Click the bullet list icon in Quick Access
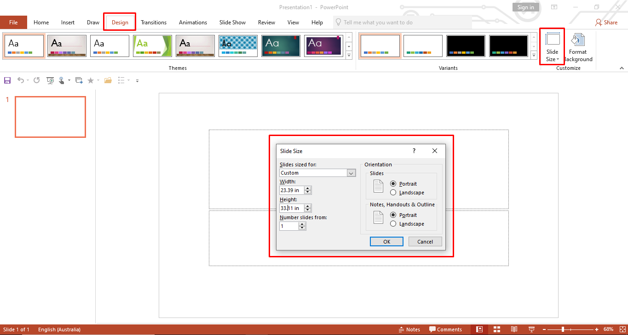The image size is (628, 335). (x=121, y=80)
